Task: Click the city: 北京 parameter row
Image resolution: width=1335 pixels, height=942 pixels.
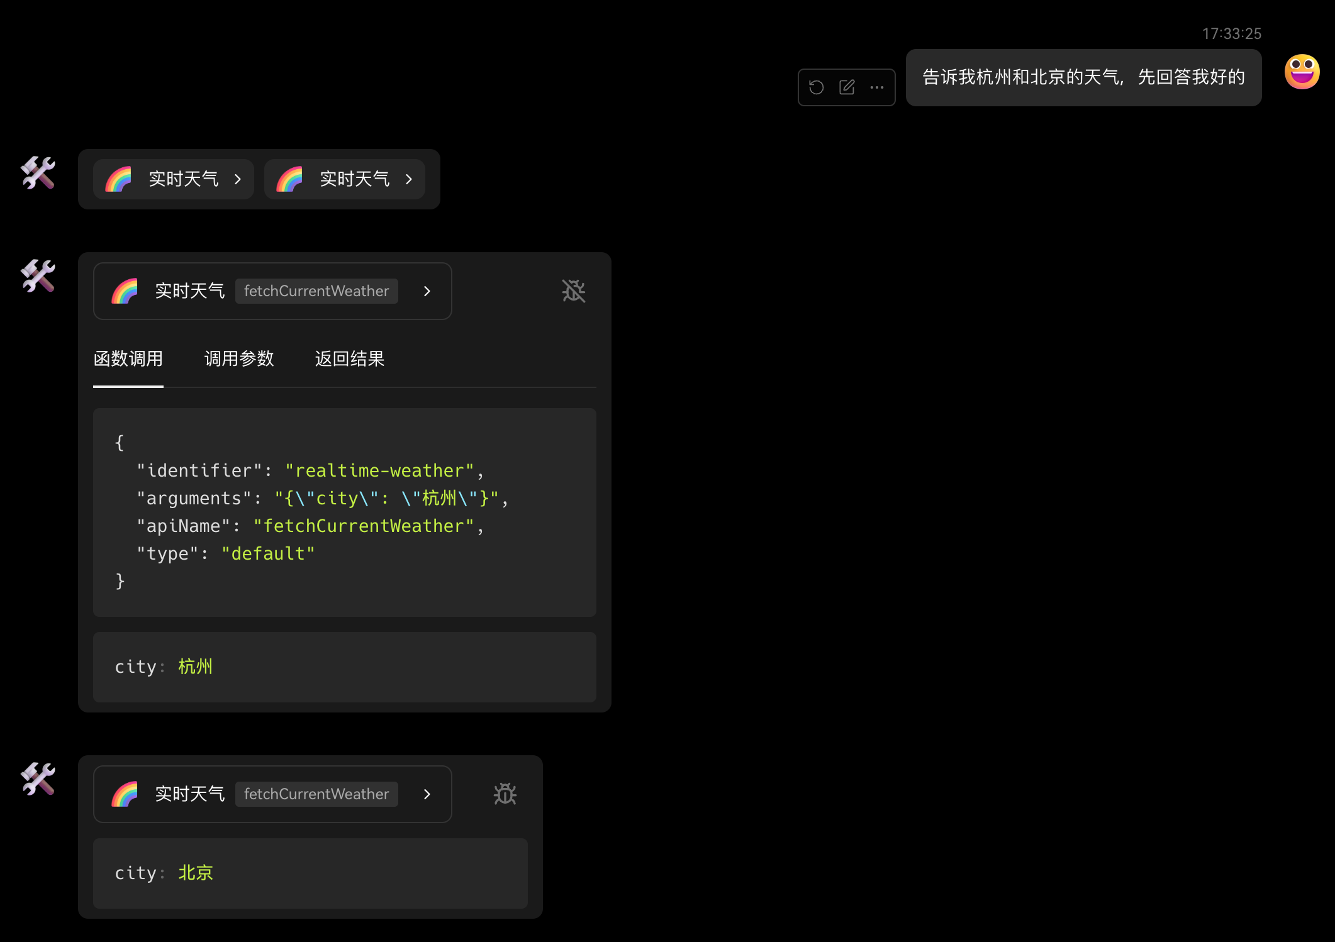Action: coord(310,873)
